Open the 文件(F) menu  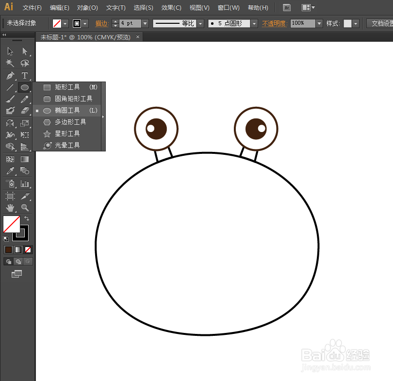tap(32, 8)
